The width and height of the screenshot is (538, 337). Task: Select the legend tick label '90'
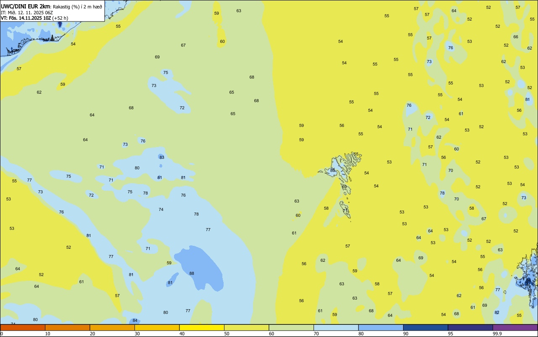(x=406, y=334)
